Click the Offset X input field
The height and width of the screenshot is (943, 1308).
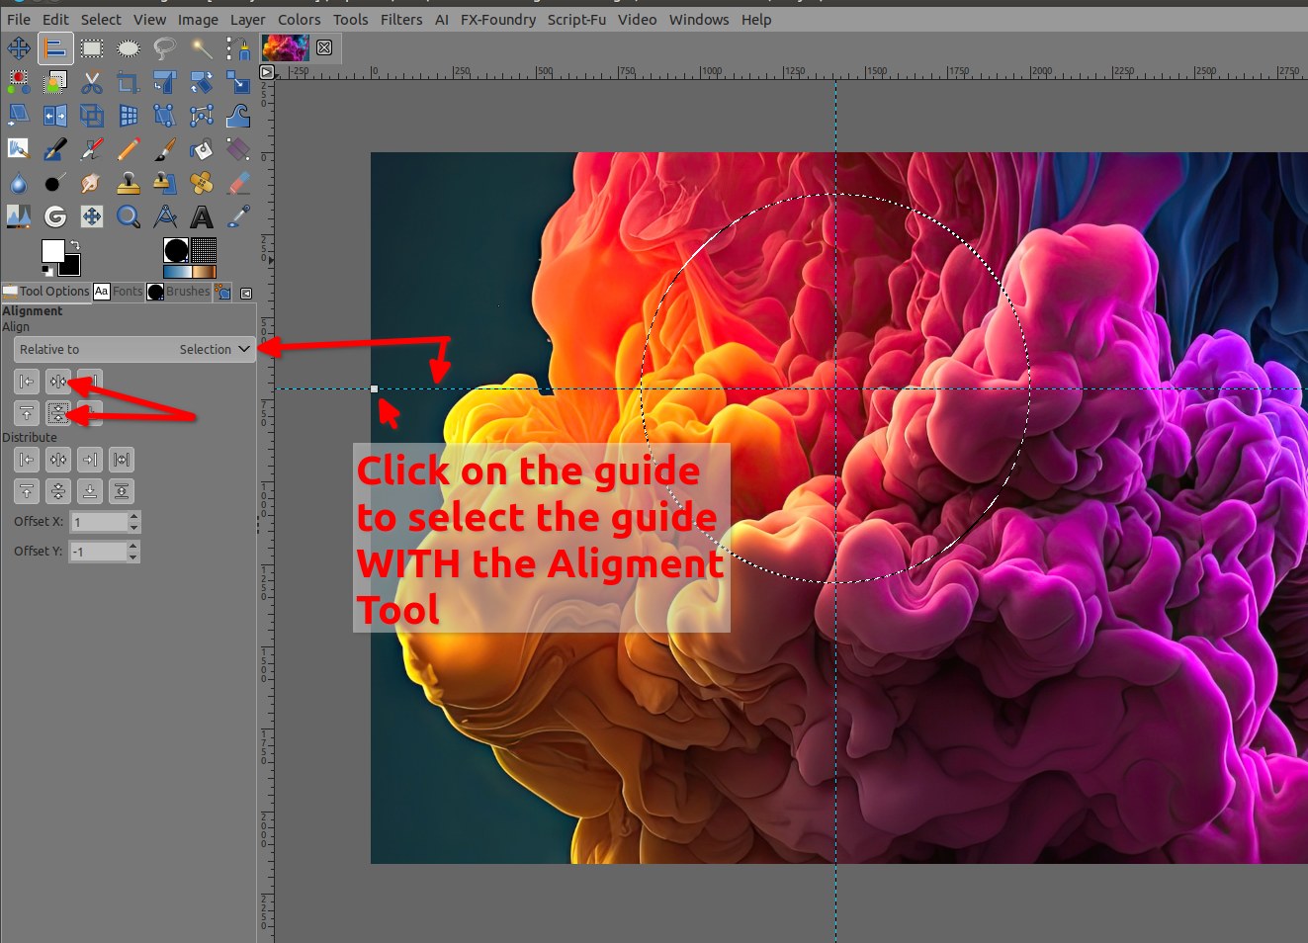coord(99,522)
